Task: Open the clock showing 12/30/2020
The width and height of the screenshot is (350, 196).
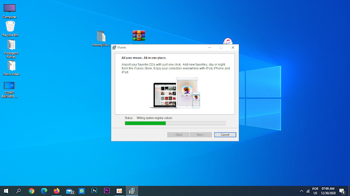Action: (x=328, y=191)
